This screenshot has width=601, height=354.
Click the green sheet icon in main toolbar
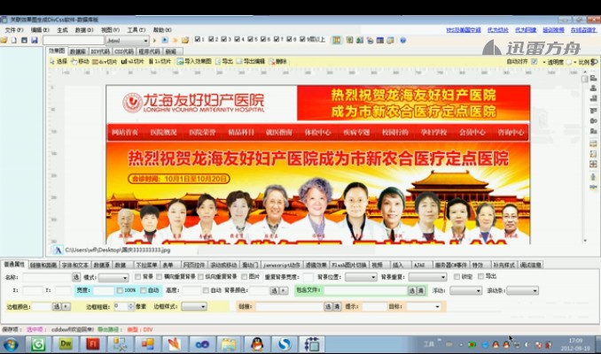pos(349,40)
